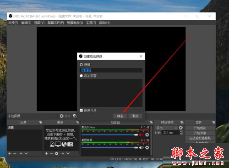Viewport: 229px width, 168px height.
Task: Toggle the 使源可见 checkbox
Action: pyautogui.click(x=81, y=110)
